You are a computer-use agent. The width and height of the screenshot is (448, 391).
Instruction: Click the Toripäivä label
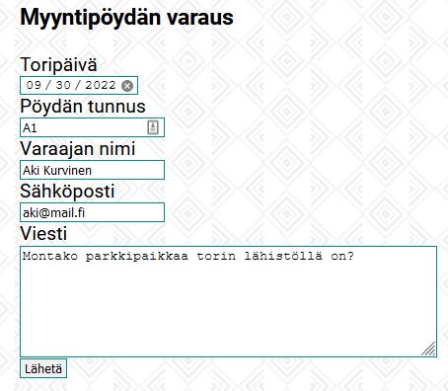[58, 65]
